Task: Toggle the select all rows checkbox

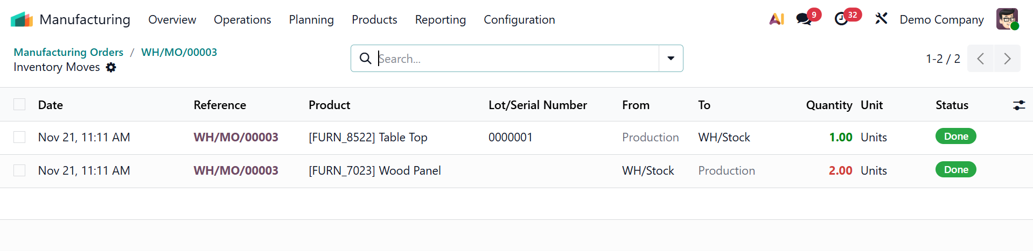Action: [19, 104]
